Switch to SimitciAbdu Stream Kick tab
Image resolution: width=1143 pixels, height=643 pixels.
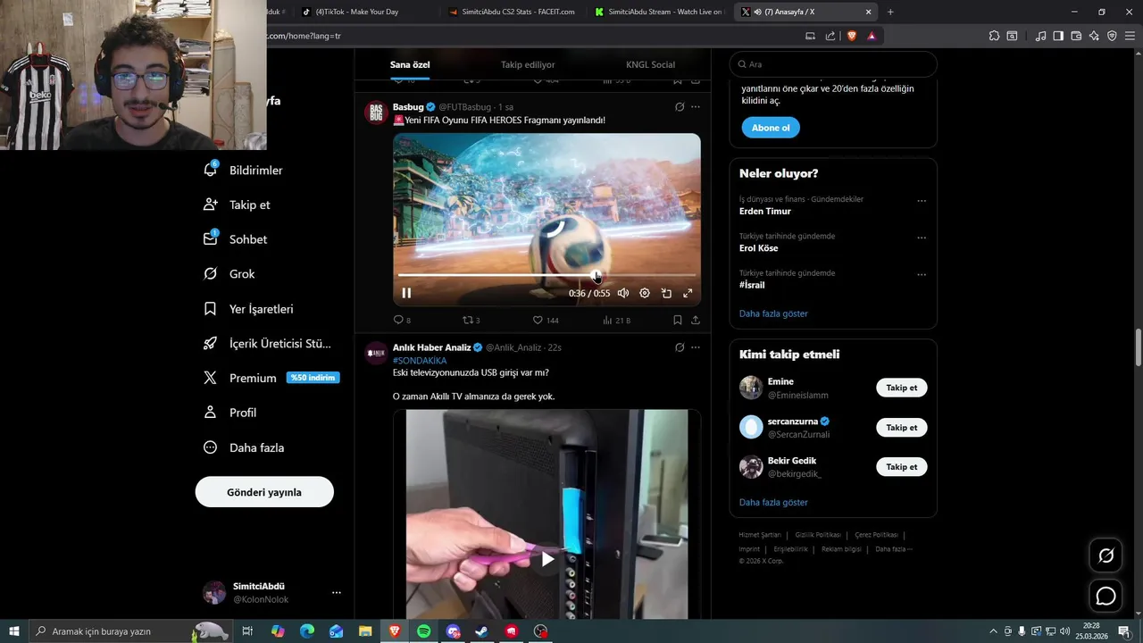[659, 12]
